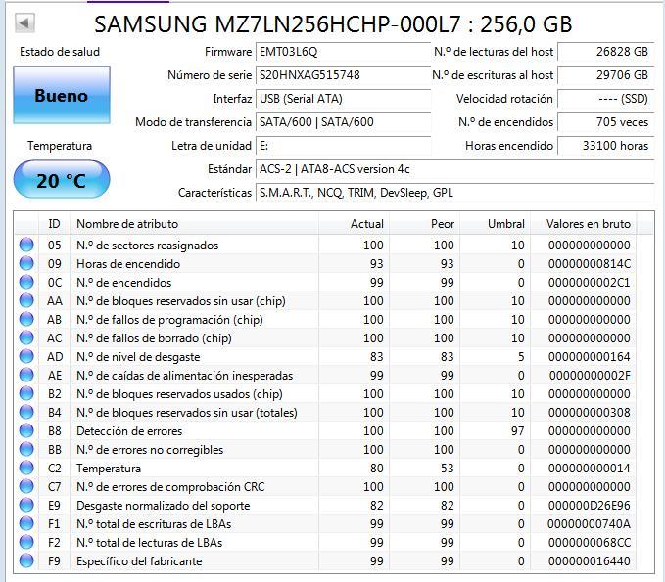Viewport: 665px width, 582px height.
Task: Click the blue status orb for attribute 05
Action: coord(26,245)
